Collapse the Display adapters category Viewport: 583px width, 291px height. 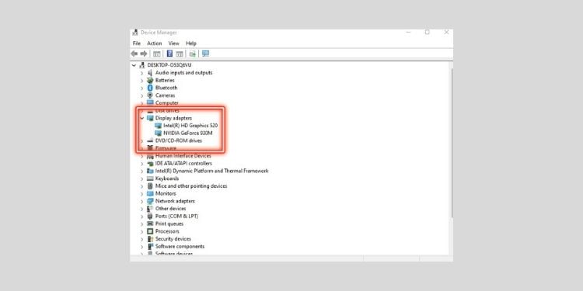tap(141, 118)
